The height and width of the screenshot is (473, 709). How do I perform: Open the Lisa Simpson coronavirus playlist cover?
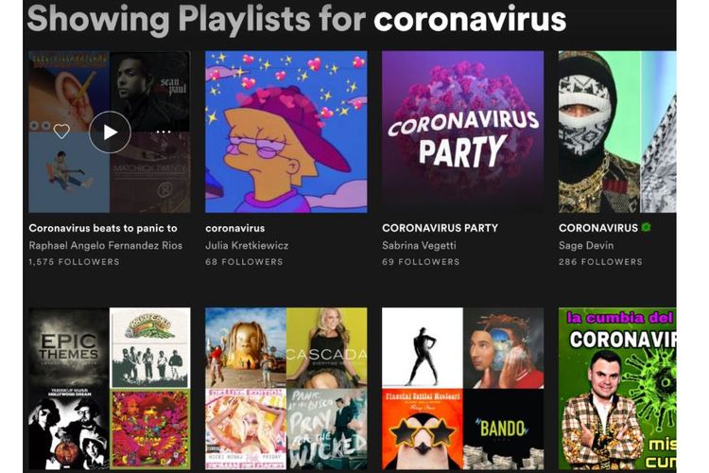click(x=286, y=131)
